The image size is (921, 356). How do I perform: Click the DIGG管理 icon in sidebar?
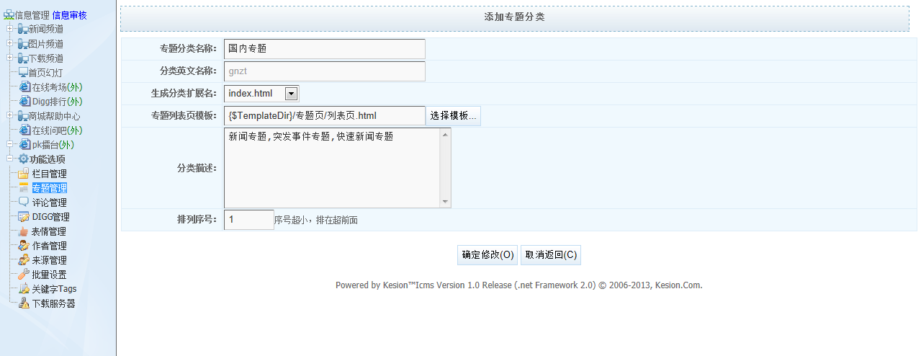point(24,217)
